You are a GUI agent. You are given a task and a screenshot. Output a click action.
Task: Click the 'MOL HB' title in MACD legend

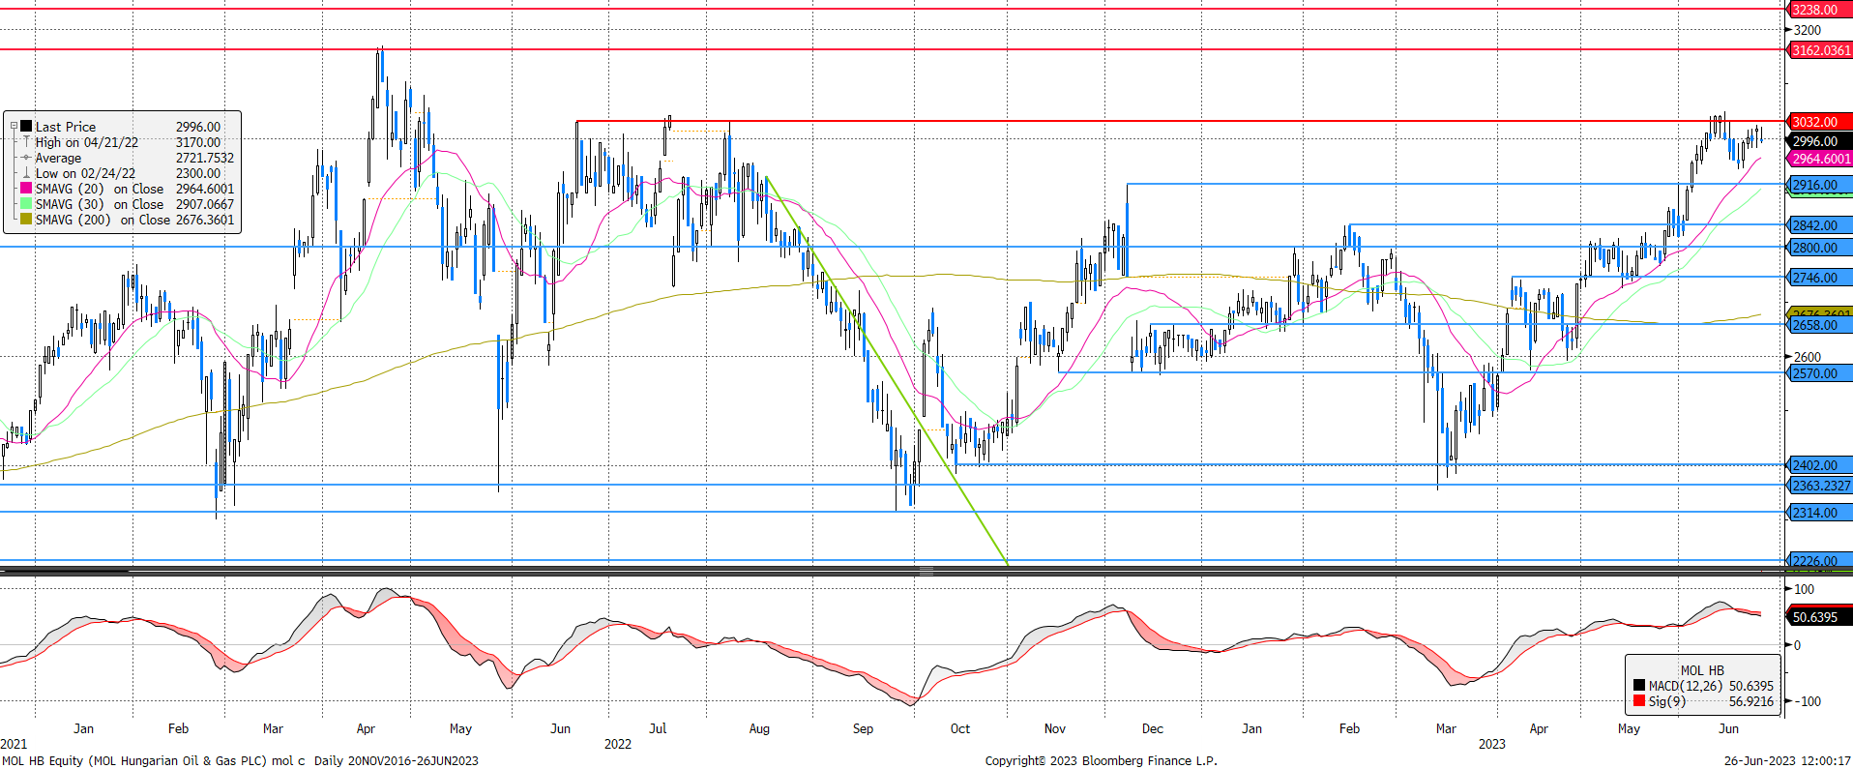(x=1702, y=670)
